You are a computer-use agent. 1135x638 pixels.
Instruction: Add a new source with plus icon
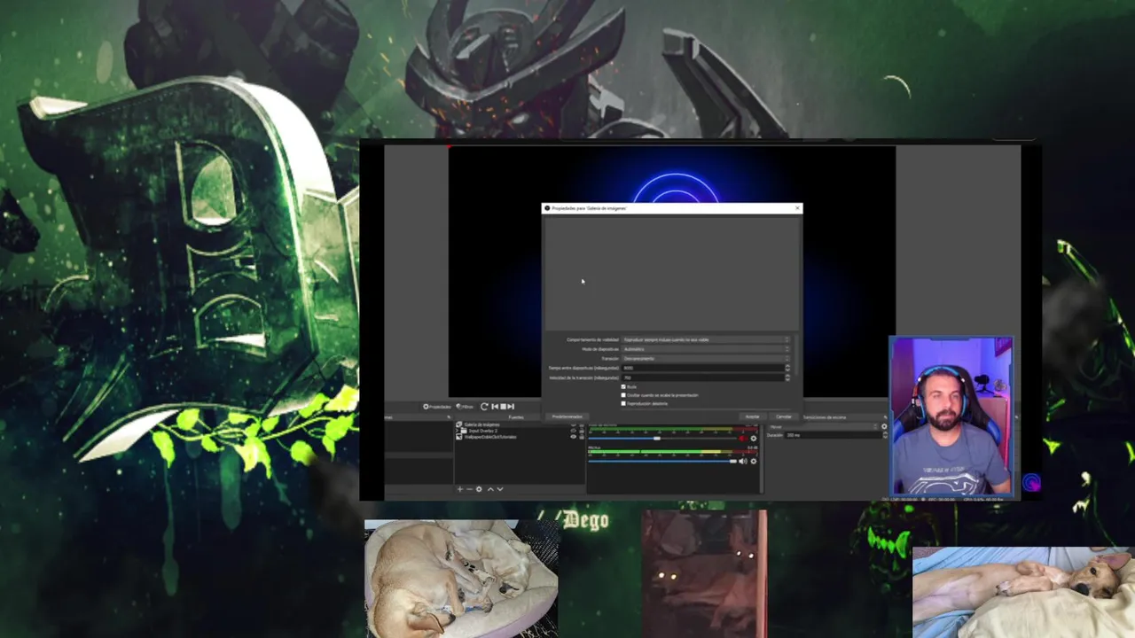click(460, 489)
